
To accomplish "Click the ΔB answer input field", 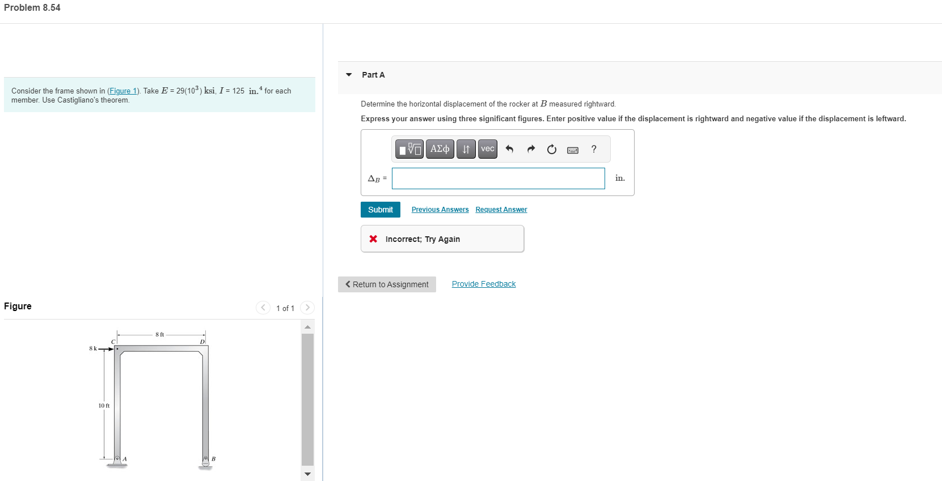I will click(499, 178).
